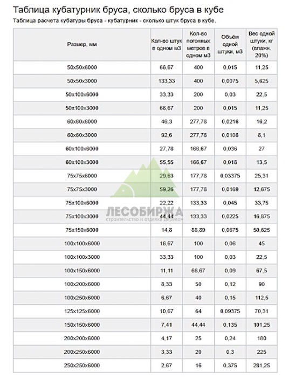Click the 133,33 quantity value
The height and width of the screenshot is (379, 289).
167,81
